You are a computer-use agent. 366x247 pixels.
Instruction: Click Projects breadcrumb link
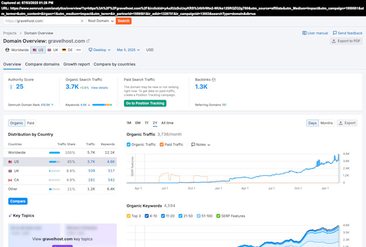pyautogui.click(x=10, y=33)
